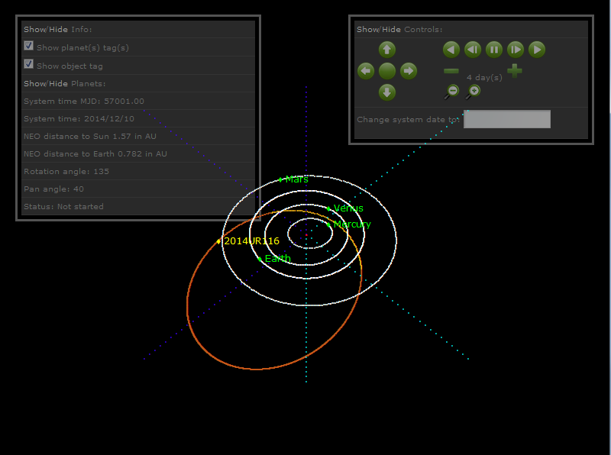This screenshot has width=611, height=455.
Task: Click NEO distance to Sun 1.57 row
Action: (138, 136)
